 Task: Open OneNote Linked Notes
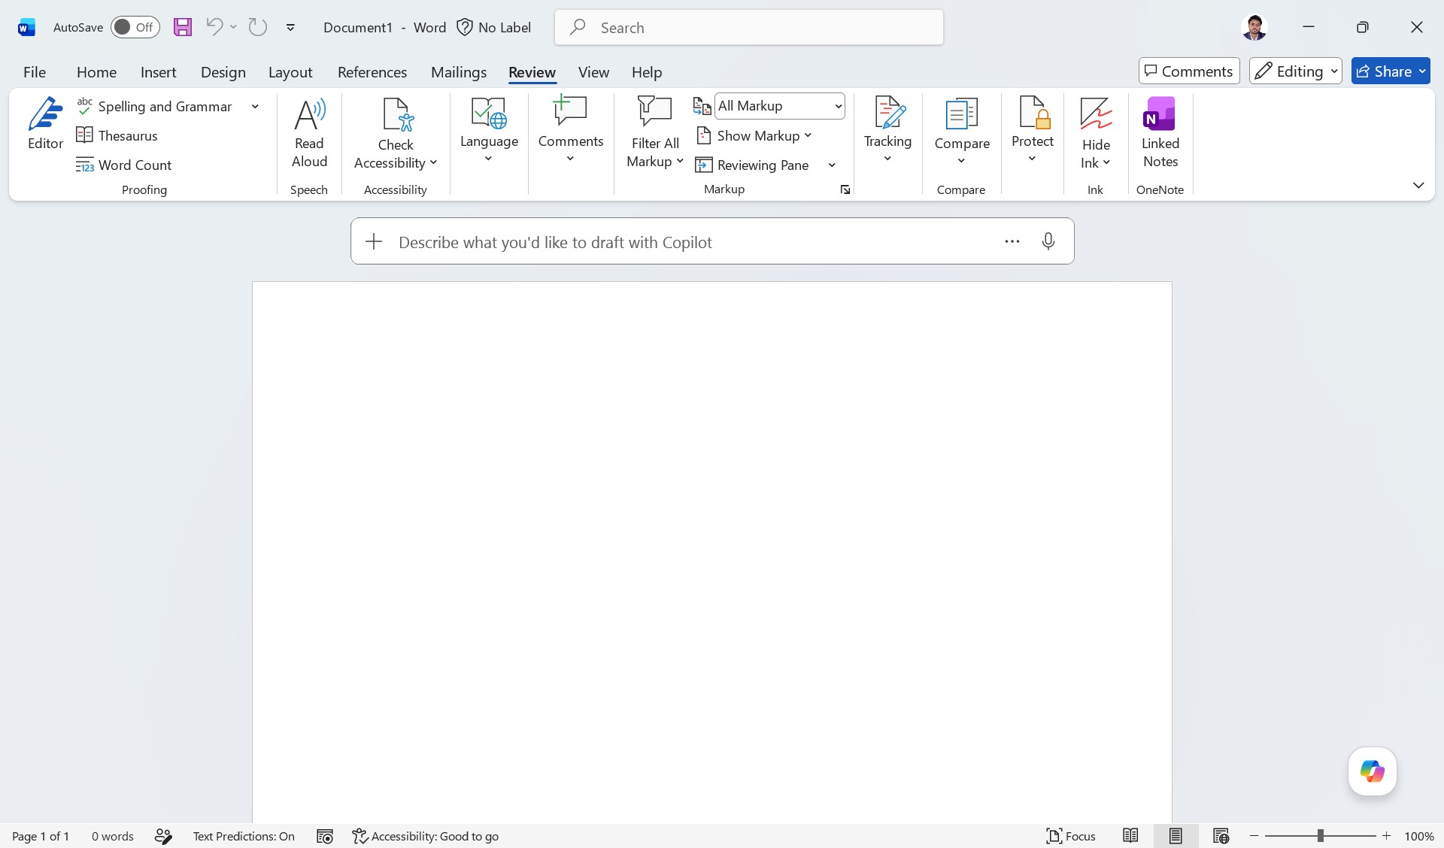1160,133
